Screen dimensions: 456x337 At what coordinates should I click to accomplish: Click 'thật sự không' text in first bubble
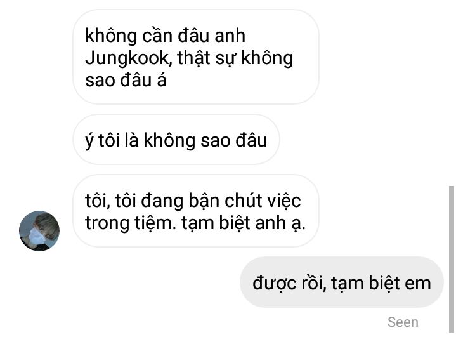tap(235, 58)
